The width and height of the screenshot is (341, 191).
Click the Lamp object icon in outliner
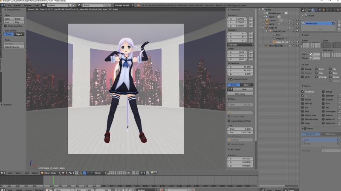(267, 24)
